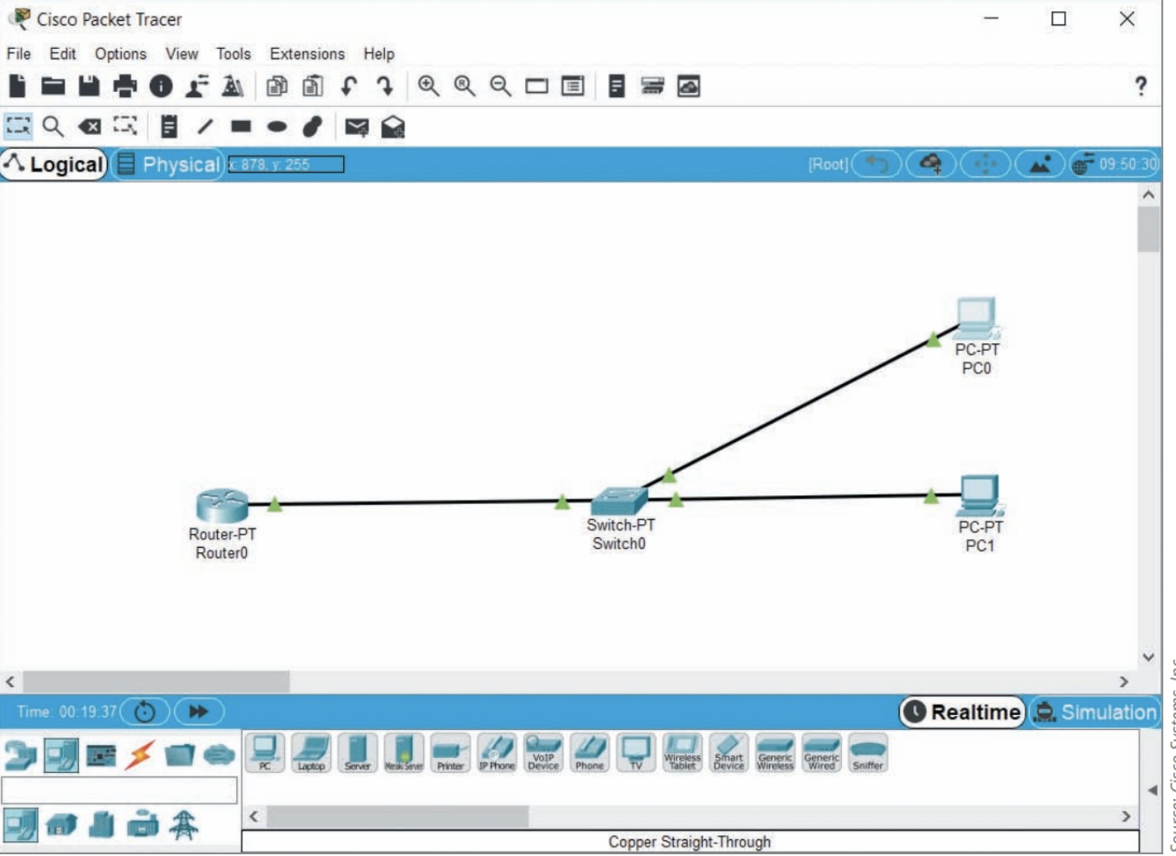This screenshot has width=1176, height=856.
Task: Open the File menu
Action: click(19, 53)
